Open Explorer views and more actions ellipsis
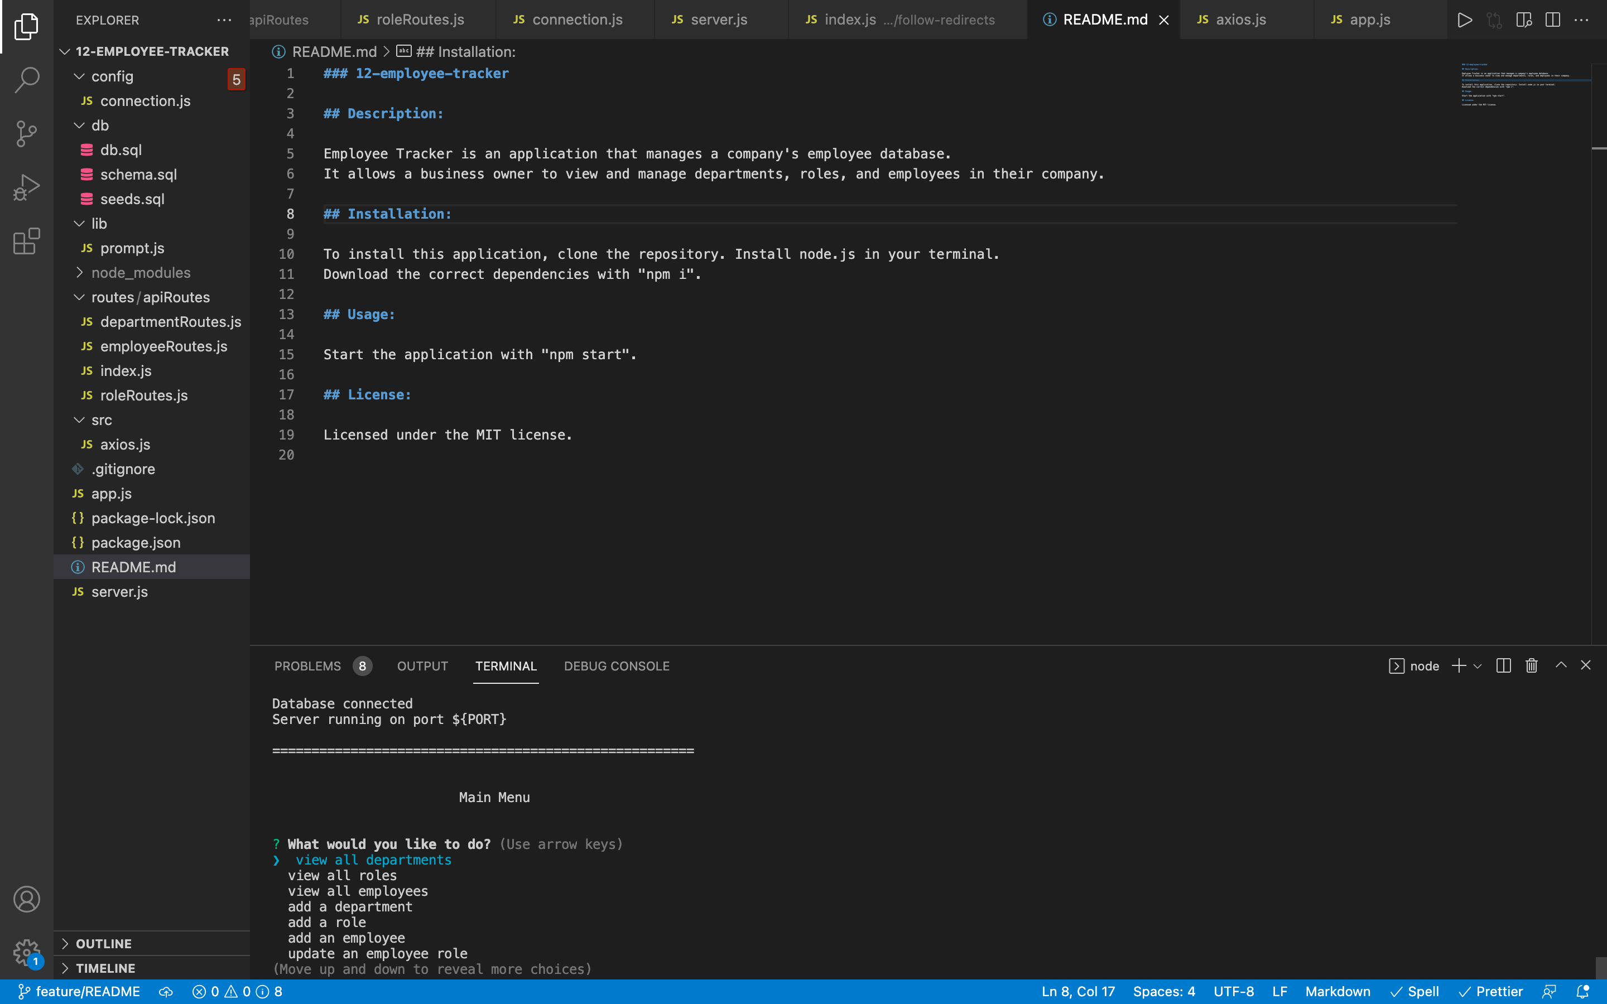The height and width of the screenshot is (1004, 1607). click(x=224, y=20)
